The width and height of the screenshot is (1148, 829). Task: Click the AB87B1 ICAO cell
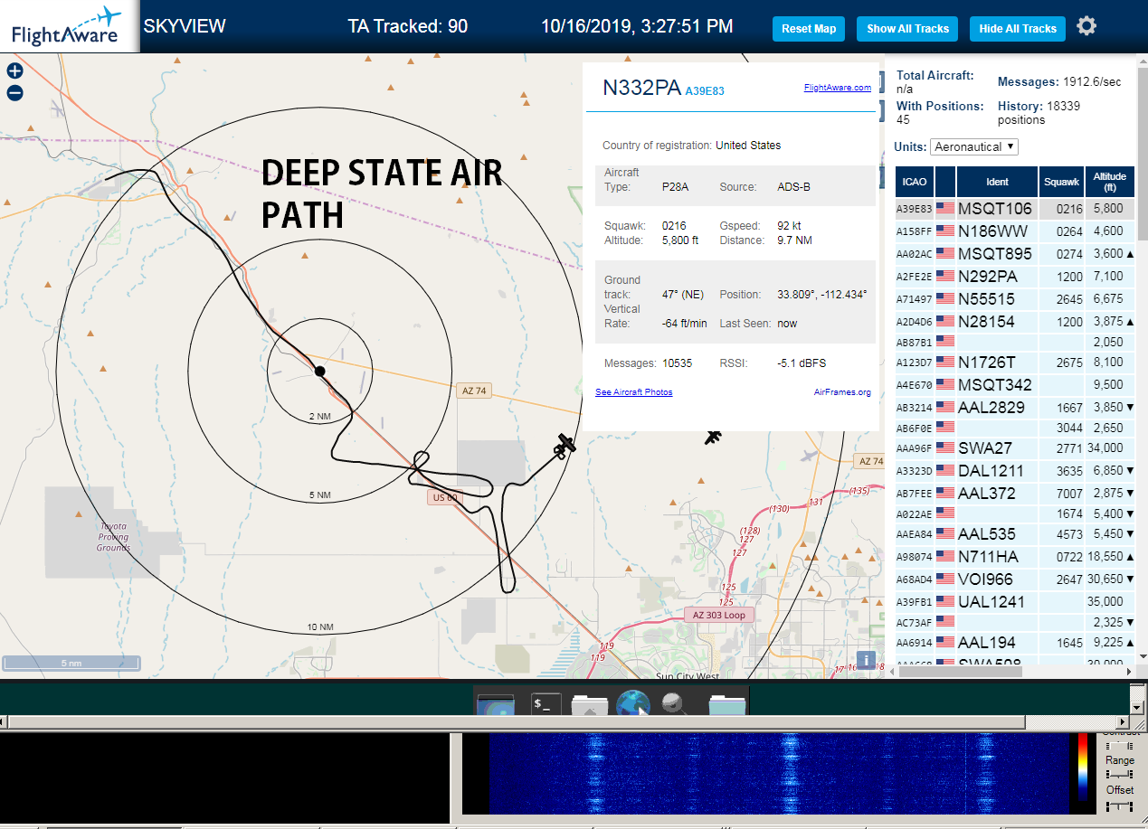coord(915,343)
